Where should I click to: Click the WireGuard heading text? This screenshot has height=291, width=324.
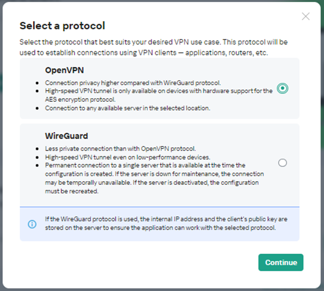[x=67, y=136]
